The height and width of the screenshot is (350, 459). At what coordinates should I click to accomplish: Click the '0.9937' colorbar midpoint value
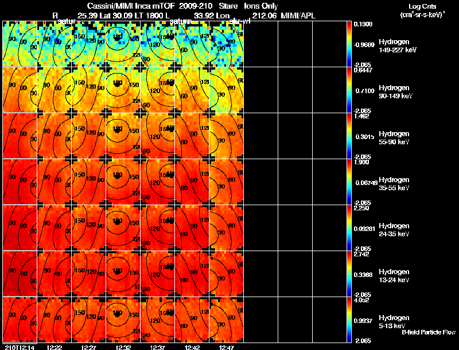click(363, 321)
